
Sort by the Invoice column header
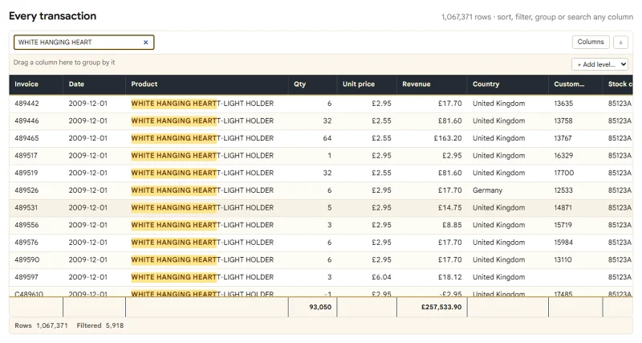click(36, 84)
